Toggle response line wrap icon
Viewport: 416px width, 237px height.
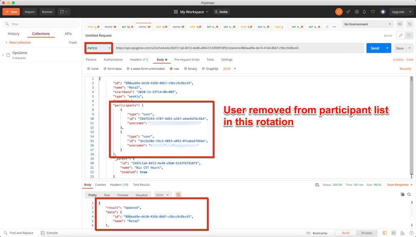(x=178, y=195)
